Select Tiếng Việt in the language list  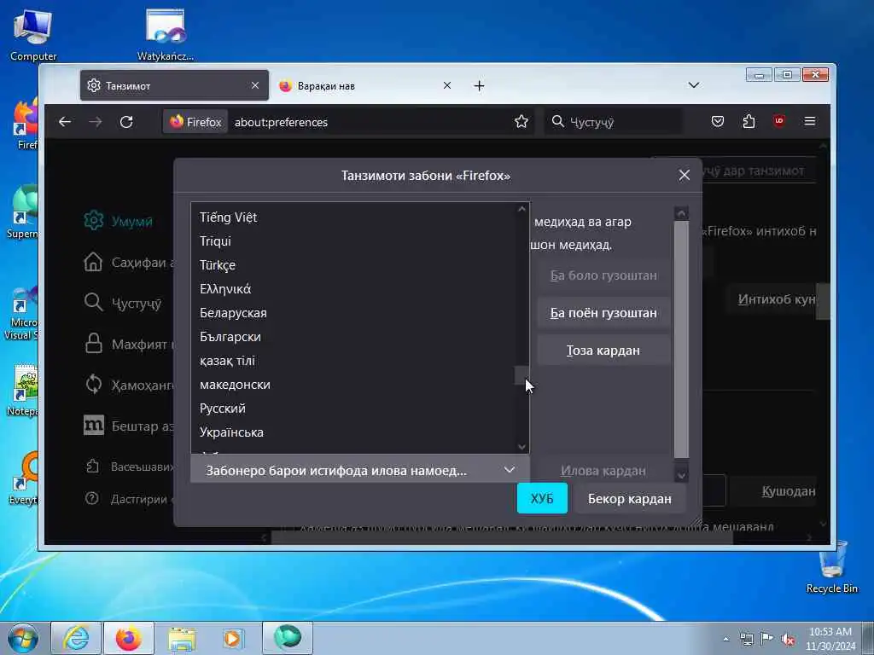(x=353, y=217)
